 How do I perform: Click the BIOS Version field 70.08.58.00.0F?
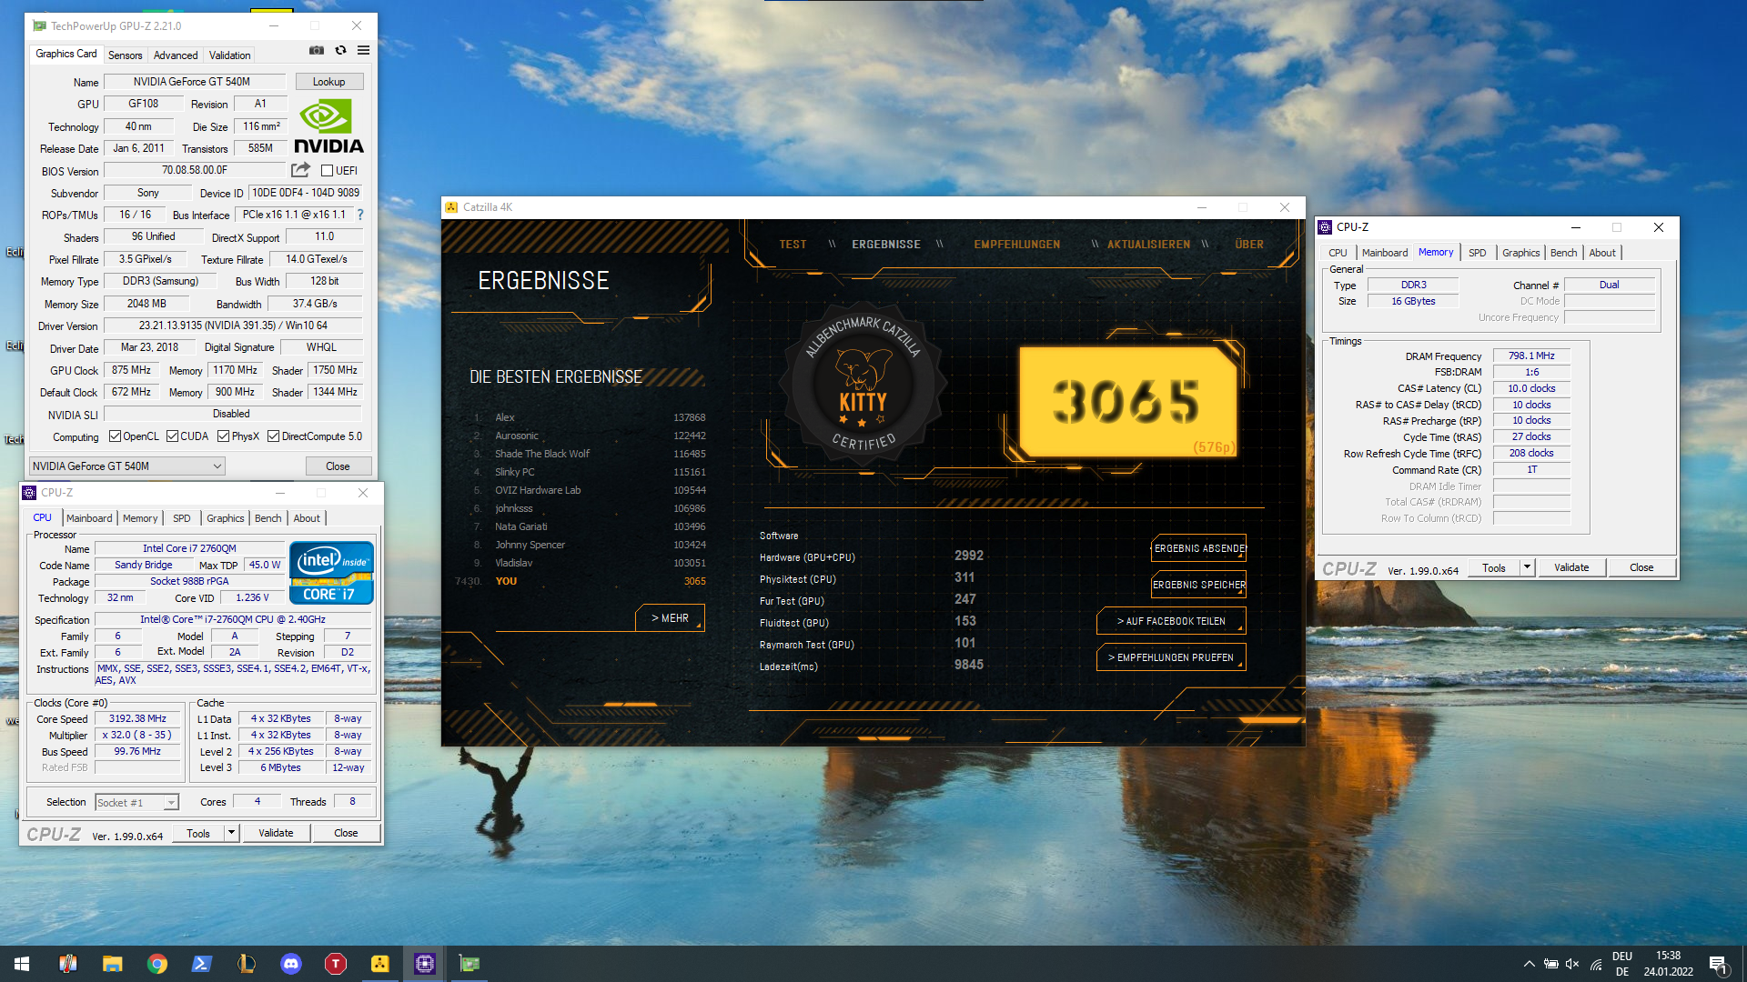click(195, 170)
